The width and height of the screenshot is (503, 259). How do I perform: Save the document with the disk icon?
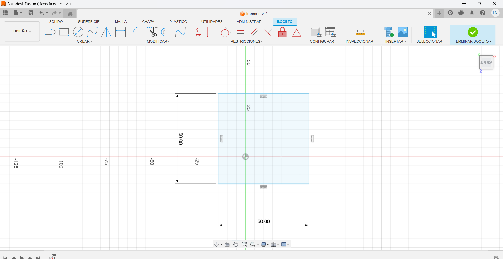coord(31,13)
